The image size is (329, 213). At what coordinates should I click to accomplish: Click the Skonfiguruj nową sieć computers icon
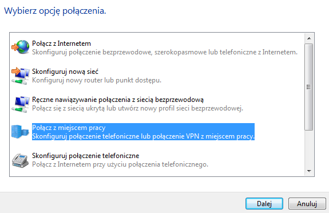coord(21,76)
